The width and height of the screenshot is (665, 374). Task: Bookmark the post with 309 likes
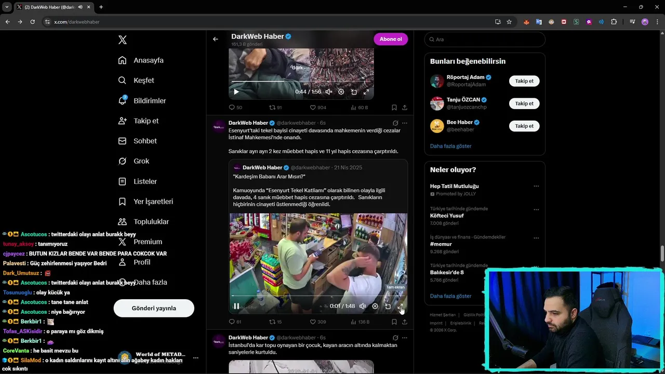tap(394, 322)
